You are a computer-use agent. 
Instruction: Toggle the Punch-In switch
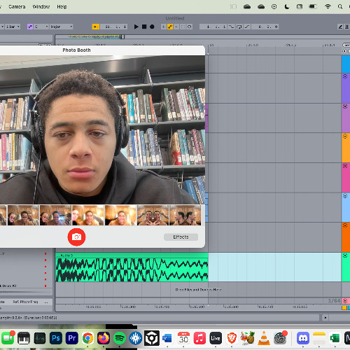232,27
